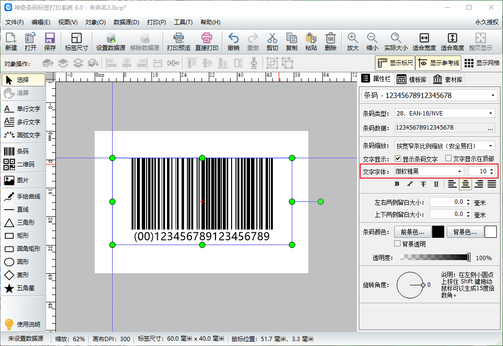
Task: Click the 条码数据 input field
Action: click(439, 128)
